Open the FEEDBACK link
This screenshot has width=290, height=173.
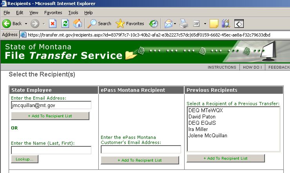[279, 67]
